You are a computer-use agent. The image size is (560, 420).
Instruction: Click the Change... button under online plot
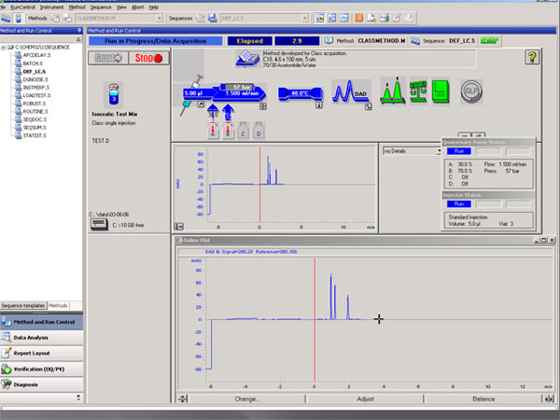[x=247, y=399]
